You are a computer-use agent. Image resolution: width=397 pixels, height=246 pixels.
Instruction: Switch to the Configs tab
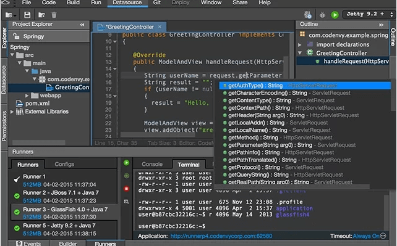tap(64, 164)
